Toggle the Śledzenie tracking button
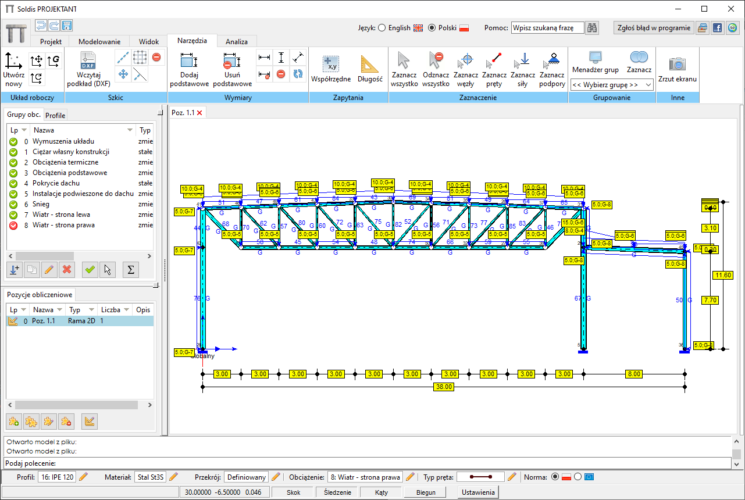 [337, 492]
